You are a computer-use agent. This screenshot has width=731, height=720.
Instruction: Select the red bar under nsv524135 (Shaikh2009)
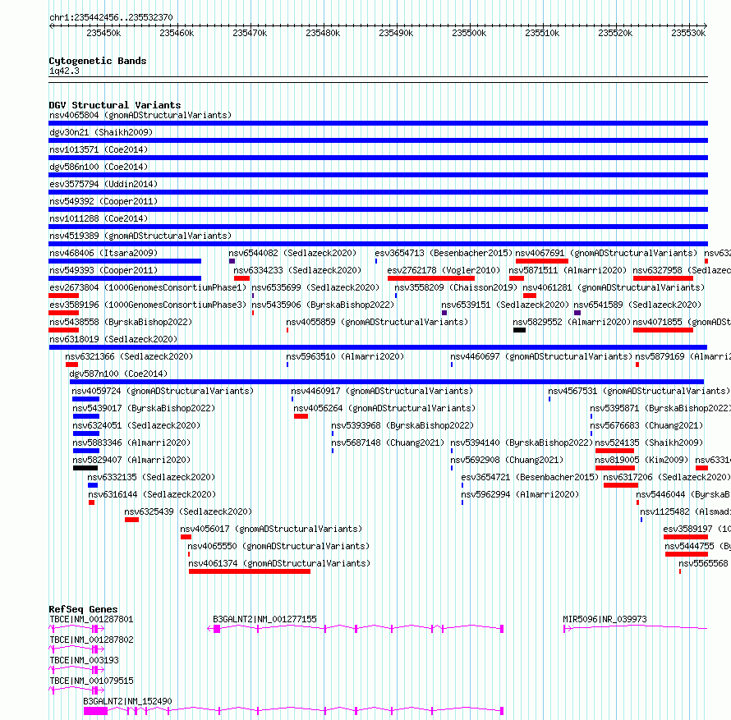click(615, 451)
